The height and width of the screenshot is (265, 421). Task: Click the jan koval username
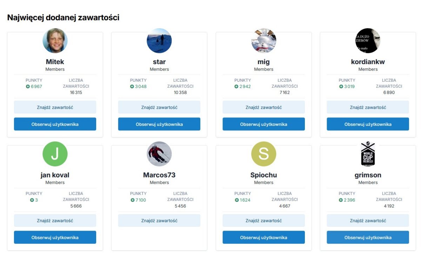55,175
